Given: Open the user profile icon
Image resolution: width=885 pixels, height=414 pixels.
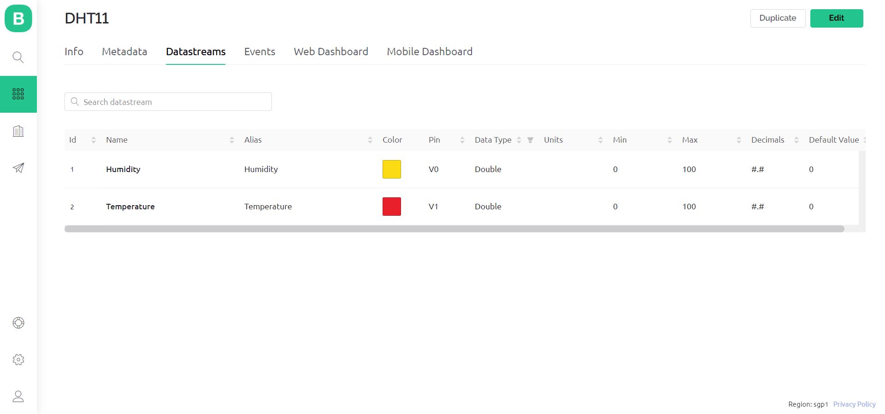Looking at the screenshot, I should pyautogui.click(x=18, y=397).
